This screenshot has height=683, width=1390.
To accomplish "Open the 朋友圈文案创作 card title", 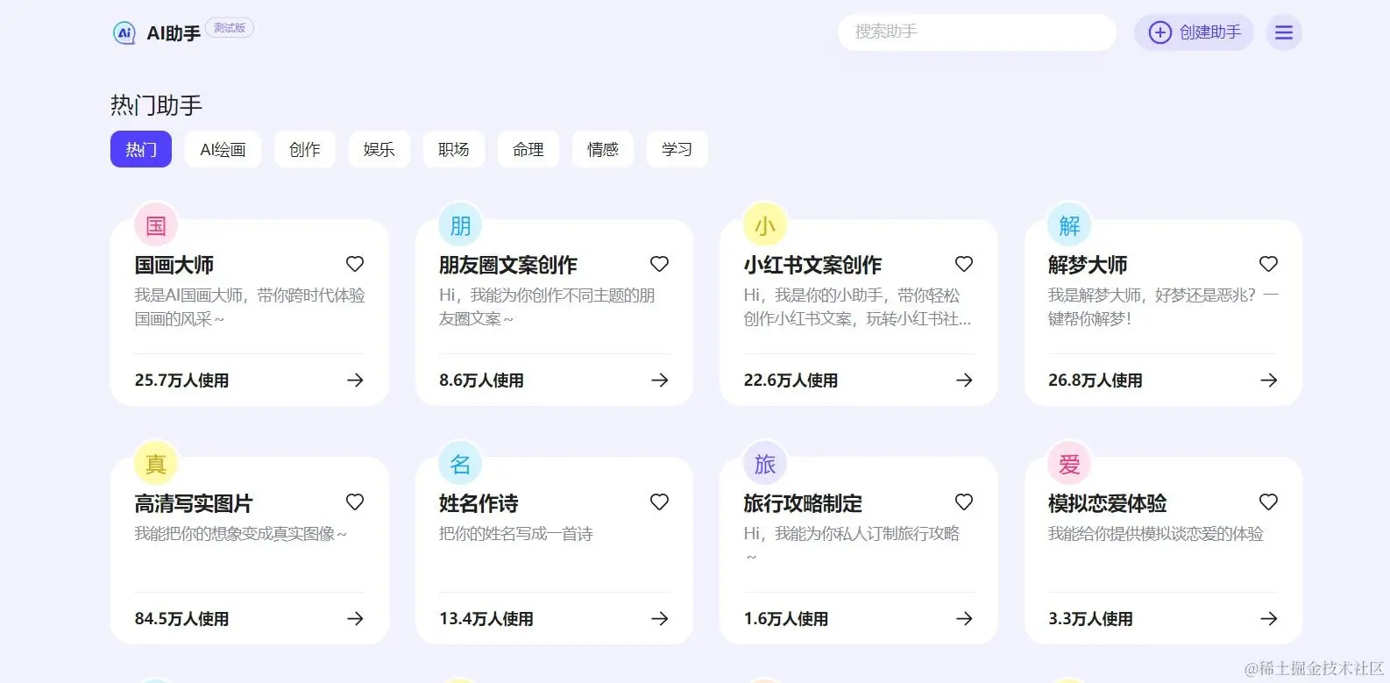I will [508, 265].
